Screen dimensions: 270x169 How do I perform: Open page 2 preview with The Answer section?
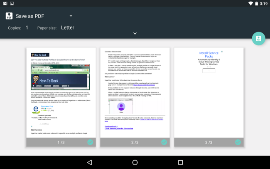pos(135,93)
